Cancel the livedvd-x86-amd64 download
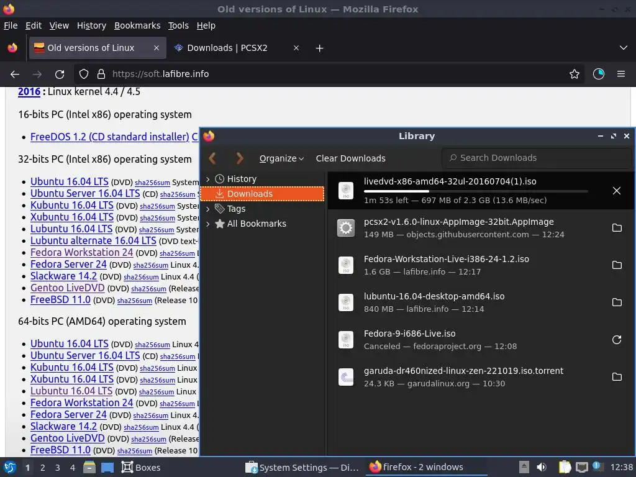The height and width of the screenshot is (477, 636). [x=617, y=191]
